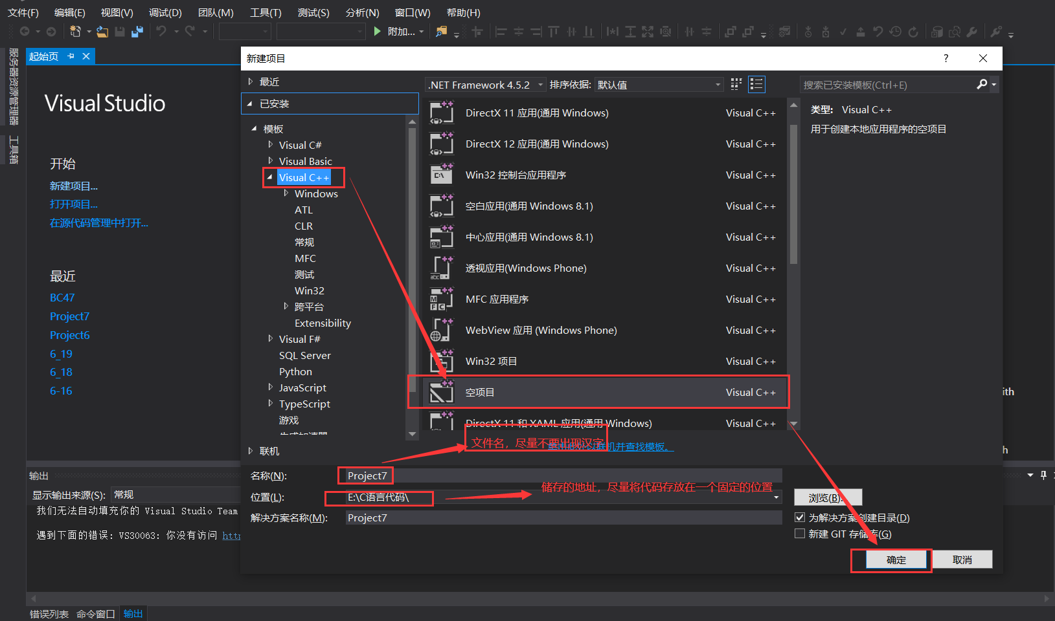Click the installed templates search box
1055x621 pixels.
point(889,85)
